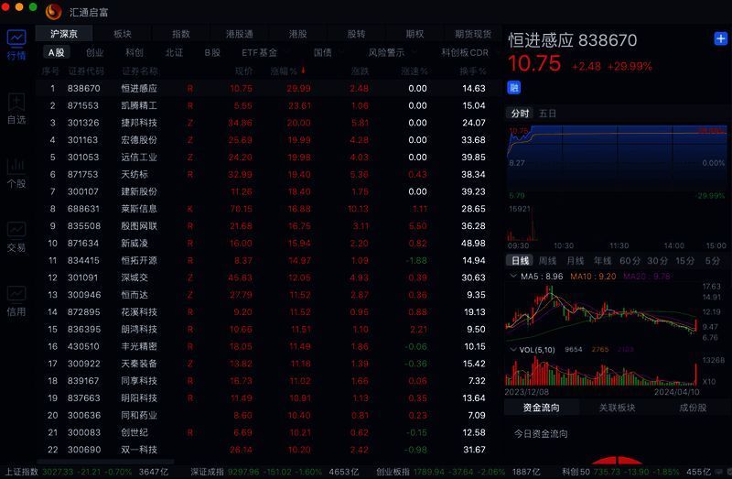This screenshot has width=732, height=479.
Task: Sort by the 换手% column header
Action: click(x=473, y=71)
